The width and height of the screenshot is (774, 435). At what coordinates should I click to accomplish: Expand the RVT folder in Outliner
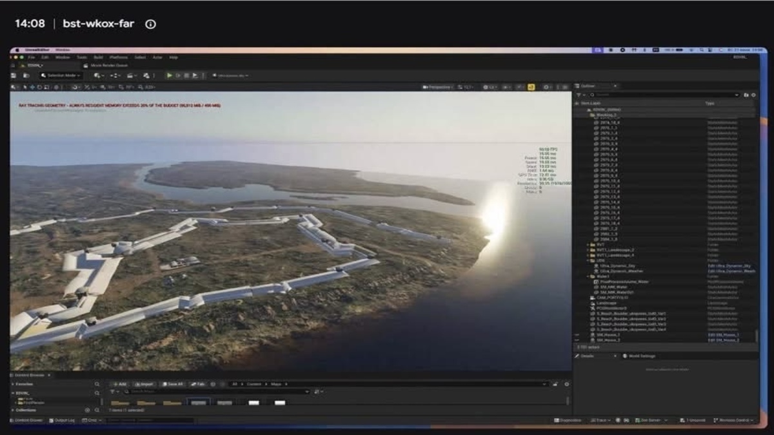tap(588, 245)
